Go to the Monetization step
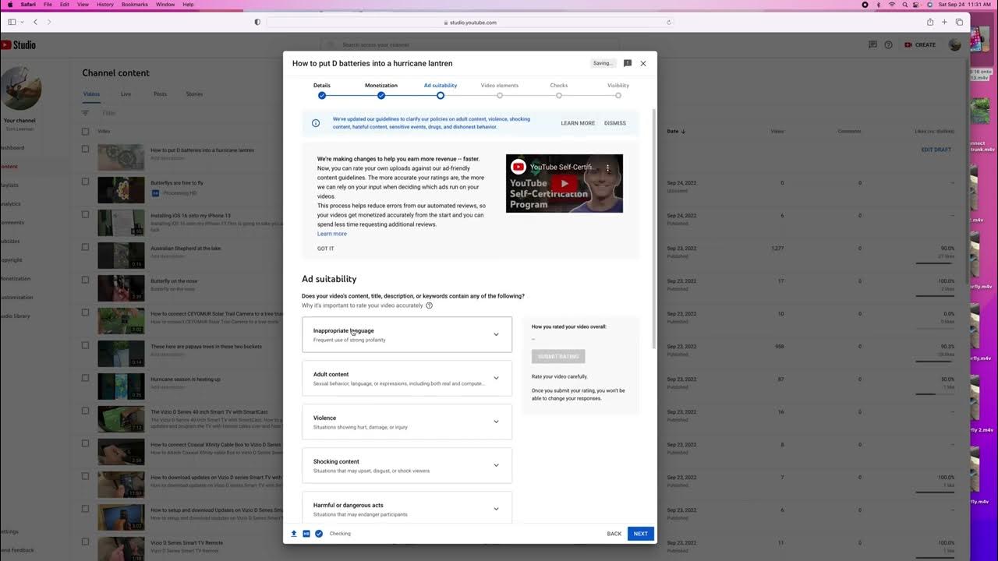998x561 pixels. 381,90
